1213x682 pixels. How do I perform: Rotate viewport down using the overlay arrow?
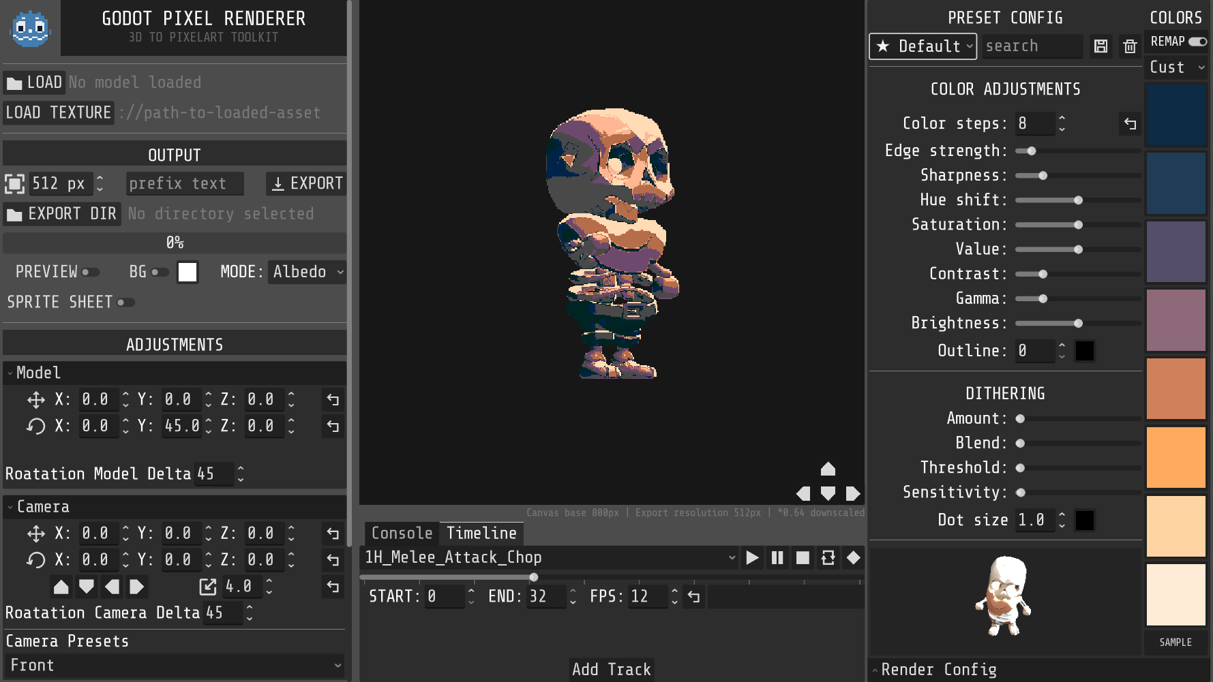click(828, 493)
